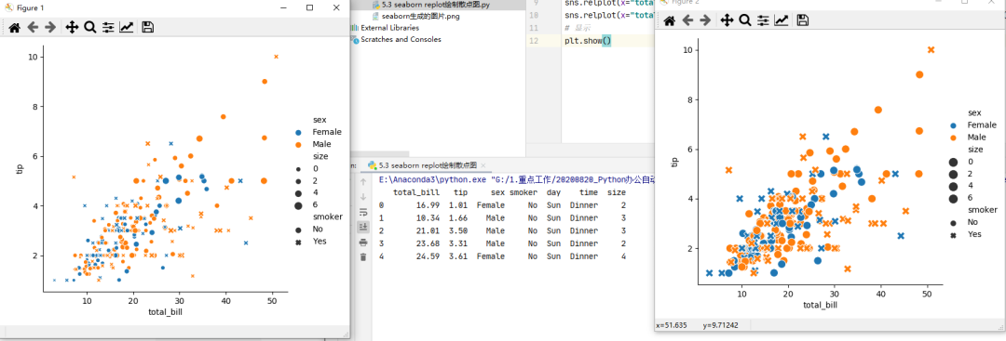Screen dimensions: 1006x341
Task: Open Configure subplots in Figure 2 toolbar
Action: (x=763, y=20)
